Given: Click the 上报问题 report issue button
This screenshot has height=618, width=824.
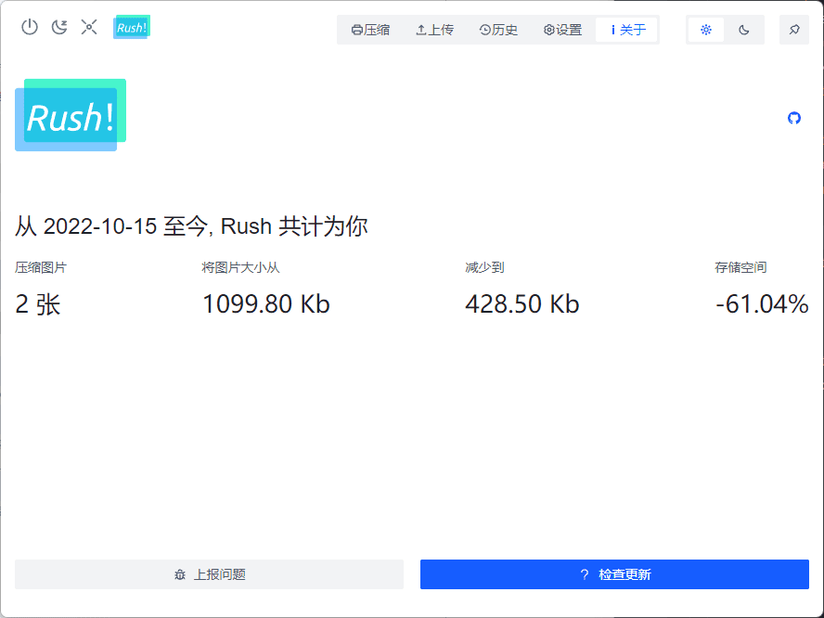Looking at the screenshot, I should (x=209, y=574).
